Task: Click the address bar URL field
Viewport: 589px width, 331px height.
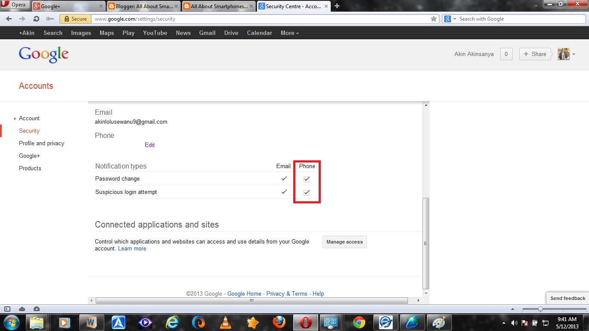Action: tap(261, 19)
